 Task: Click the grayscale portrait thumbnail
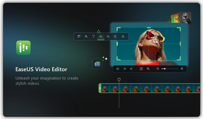pyautogui.click(x=185, y=18)
